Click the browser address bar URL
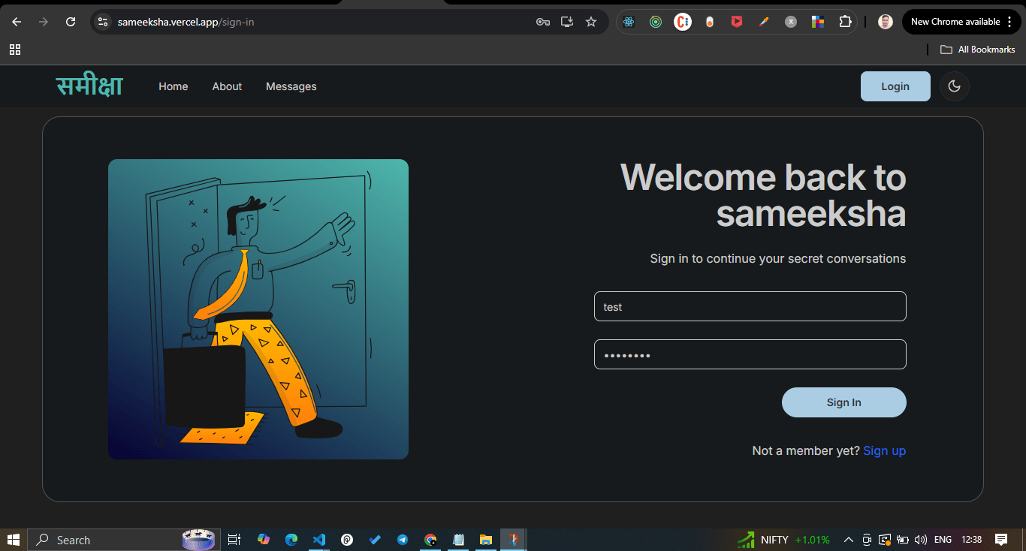1026x551 pixels. (186, 22)
